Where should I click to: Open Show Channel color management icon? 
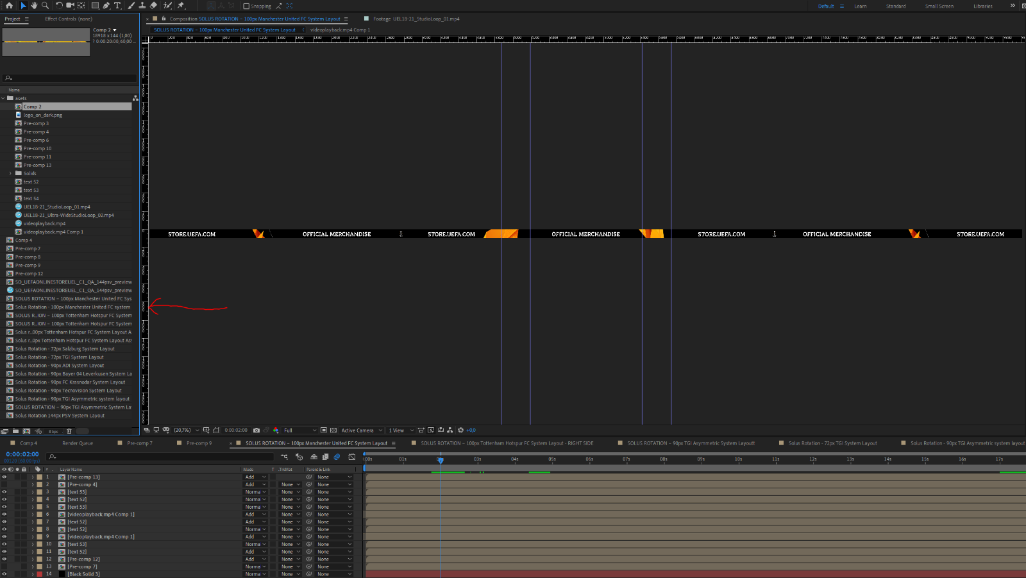(276, 430)
